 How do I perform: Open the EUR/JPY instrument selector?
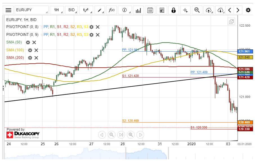31,10
